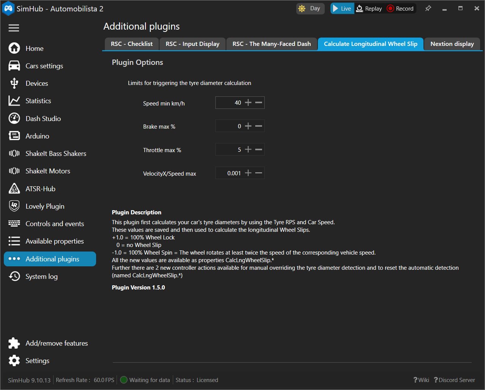Screen dimensions: 485x390
Task: Open the RSC - Input Display tab
Action: (x=192, y=44)
